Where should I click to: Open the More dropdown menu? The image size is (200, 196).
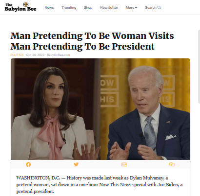tap(131, 8)
